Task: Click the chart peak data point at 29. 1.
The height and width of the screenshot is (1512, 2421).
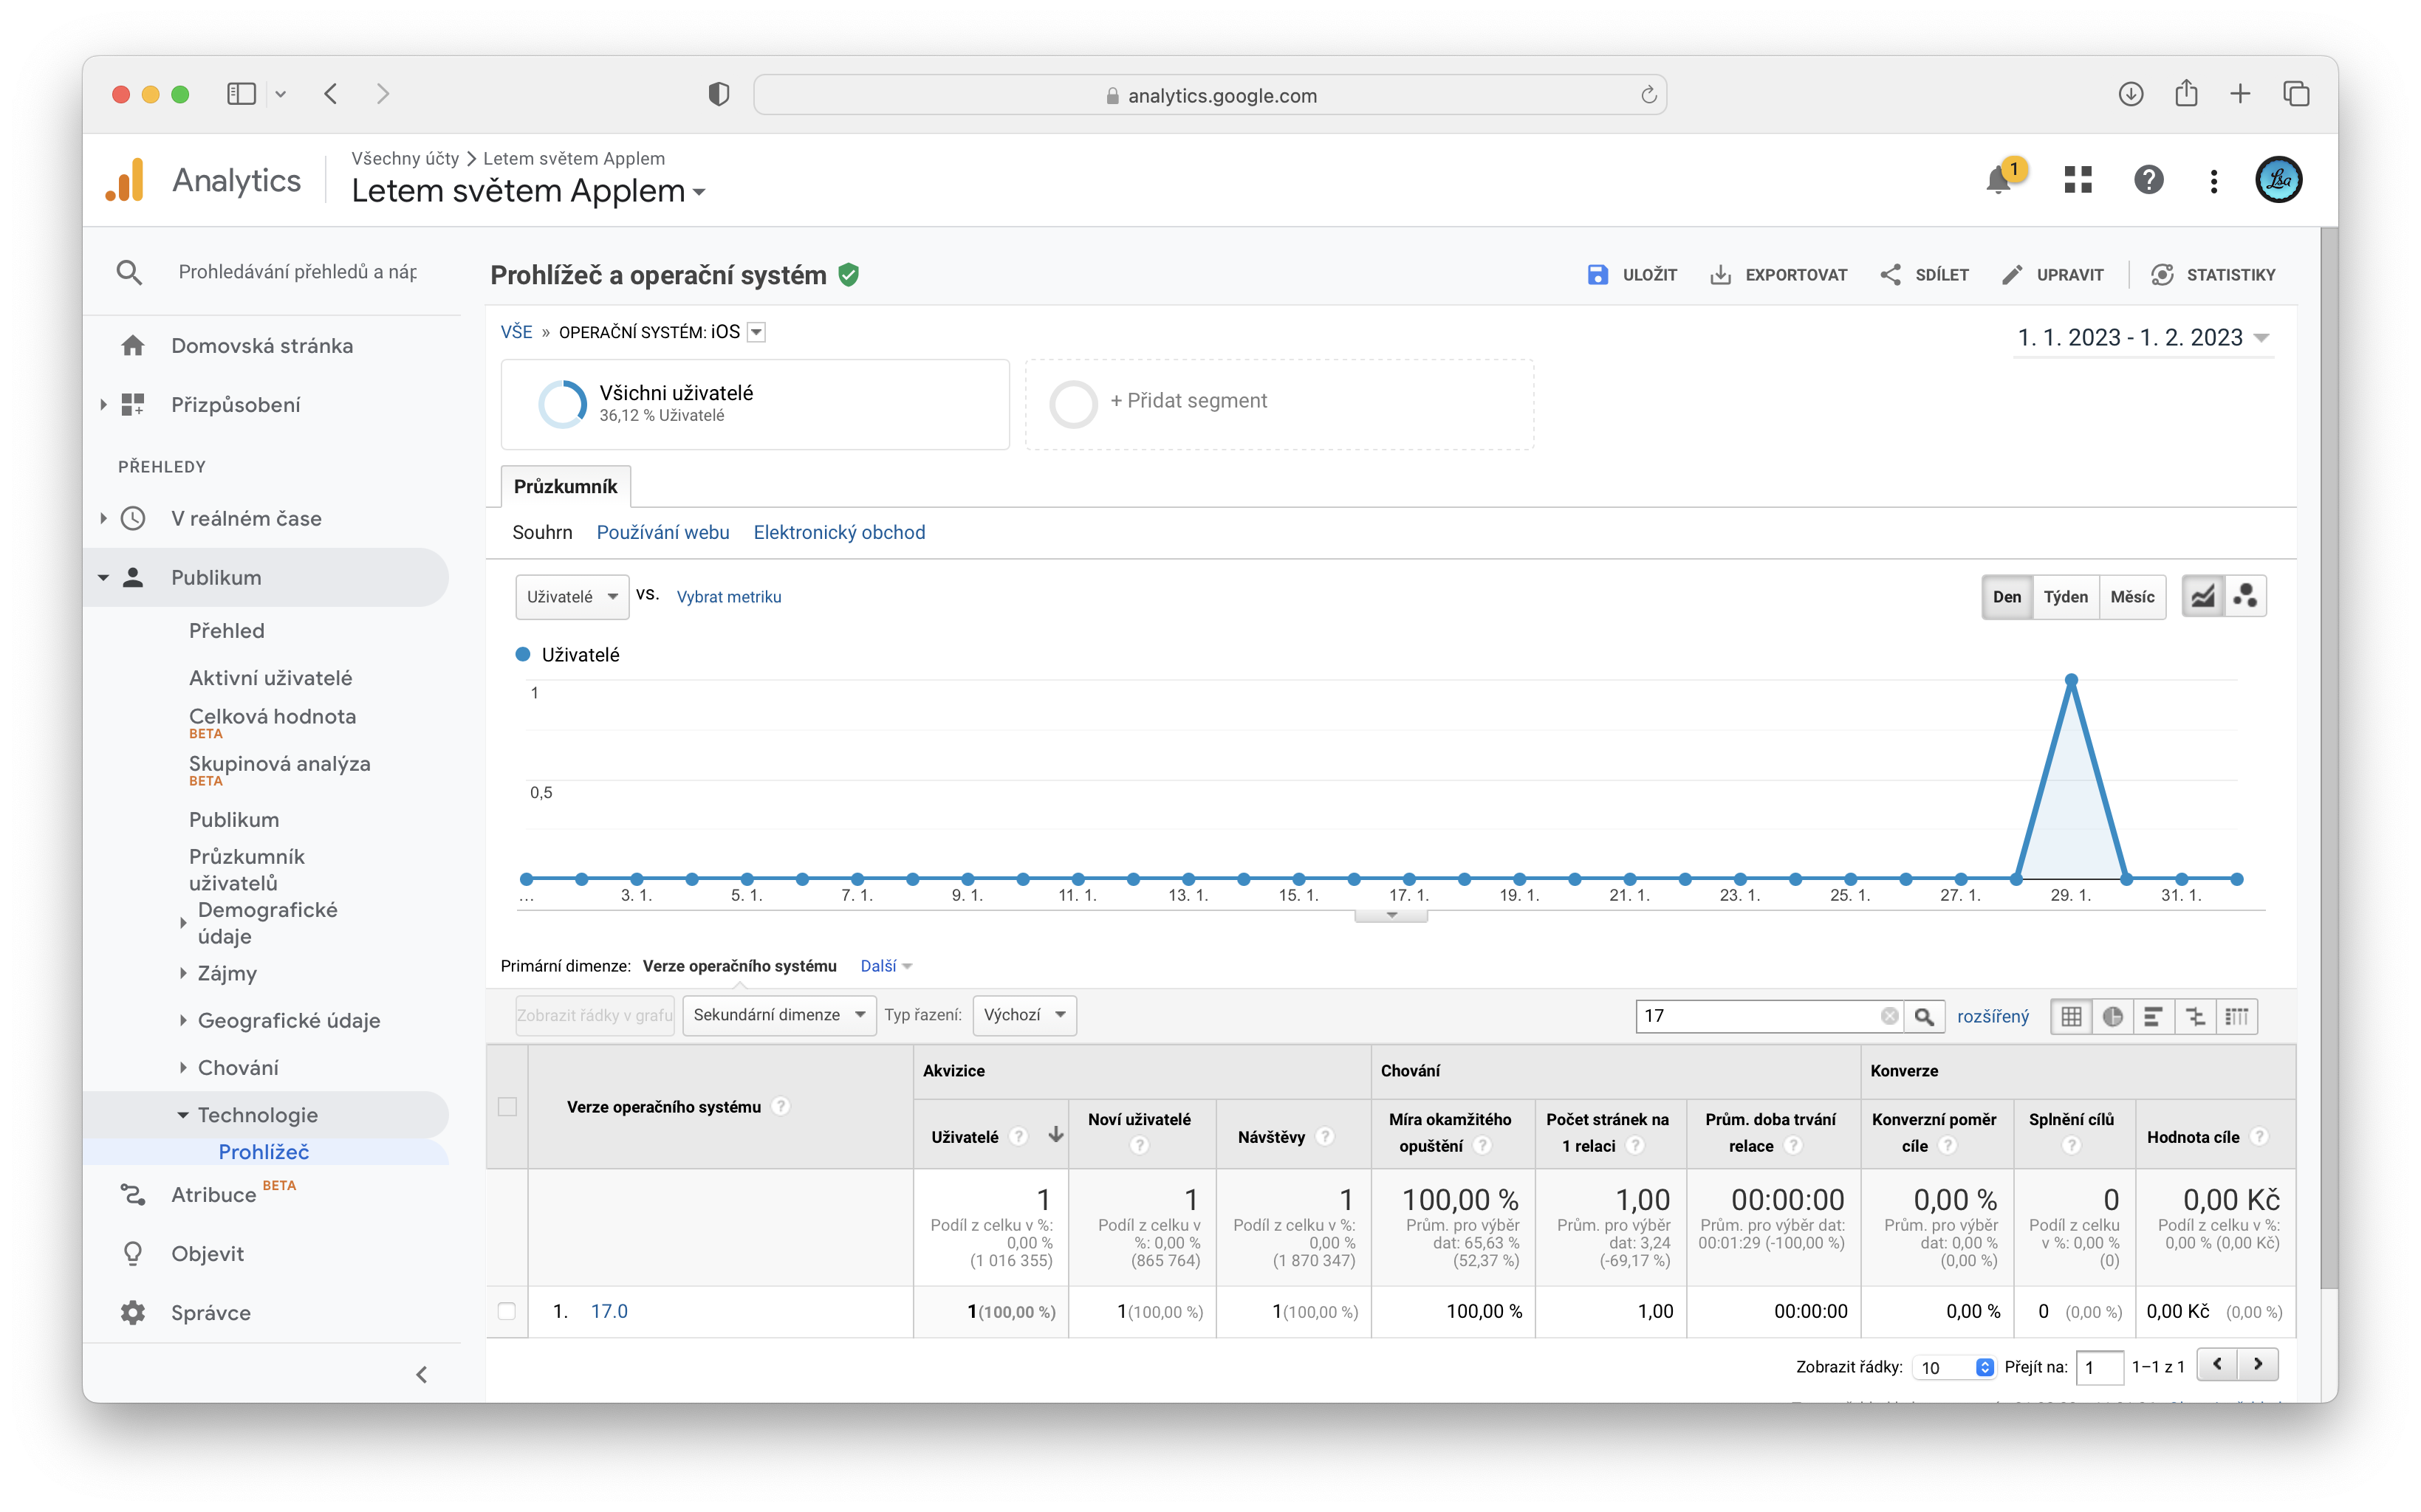Action: 2071,680
